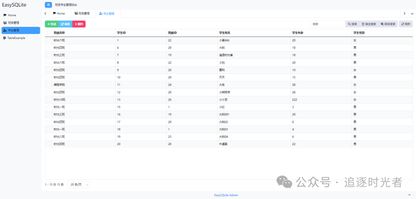Click the 清空搜索 trash button
Viewport: 416px width, 199px height.
coord(369,24)
